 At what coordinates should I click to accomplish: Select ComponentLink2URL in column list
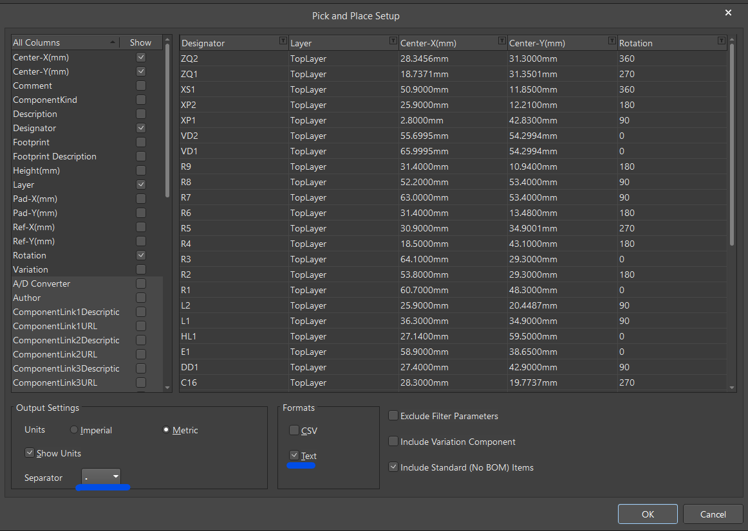pos(55,354)
